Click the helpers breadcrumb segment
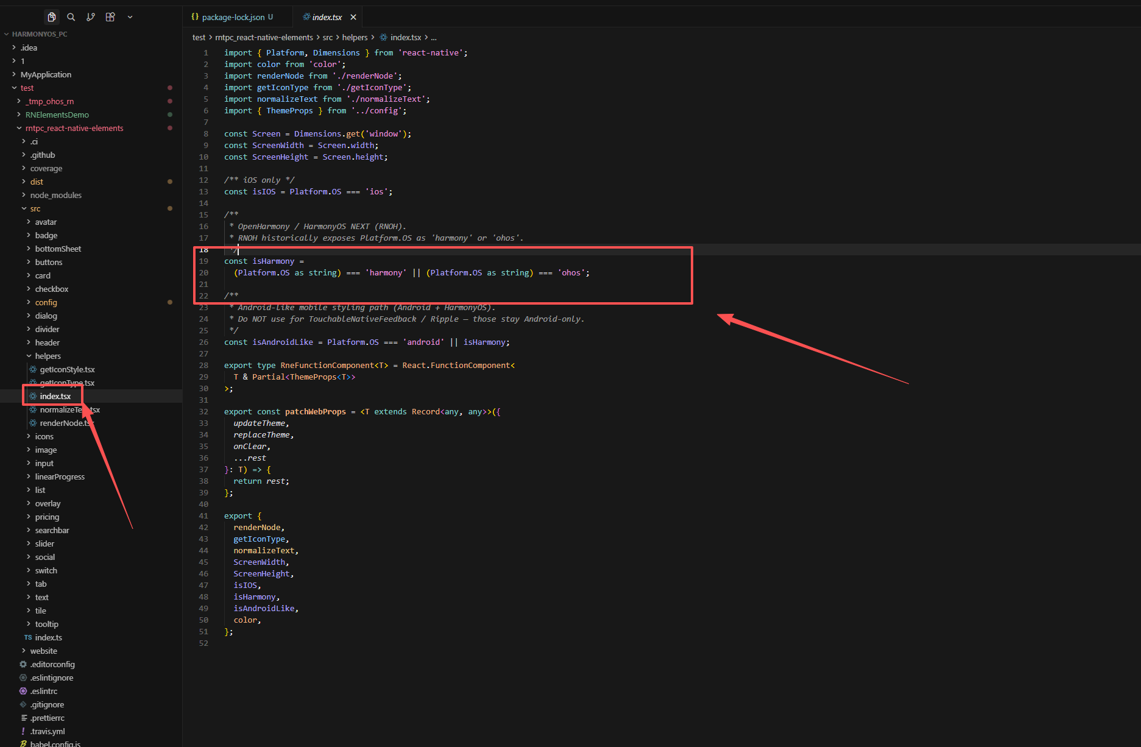 tap(355, 37)
